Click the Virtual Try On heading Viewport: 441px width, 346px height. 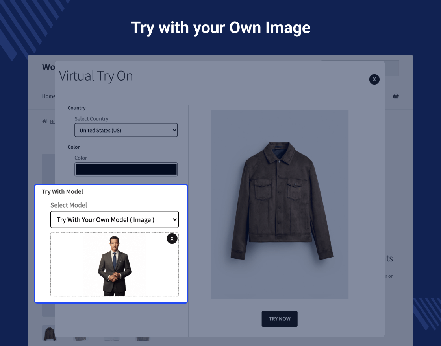coord(96,76)
